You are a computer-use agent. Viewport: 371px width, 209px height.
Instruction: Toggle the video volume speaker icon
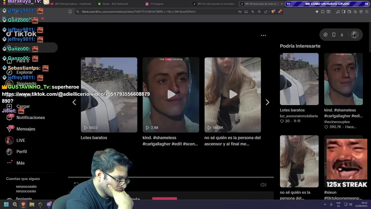coord(263,185)
